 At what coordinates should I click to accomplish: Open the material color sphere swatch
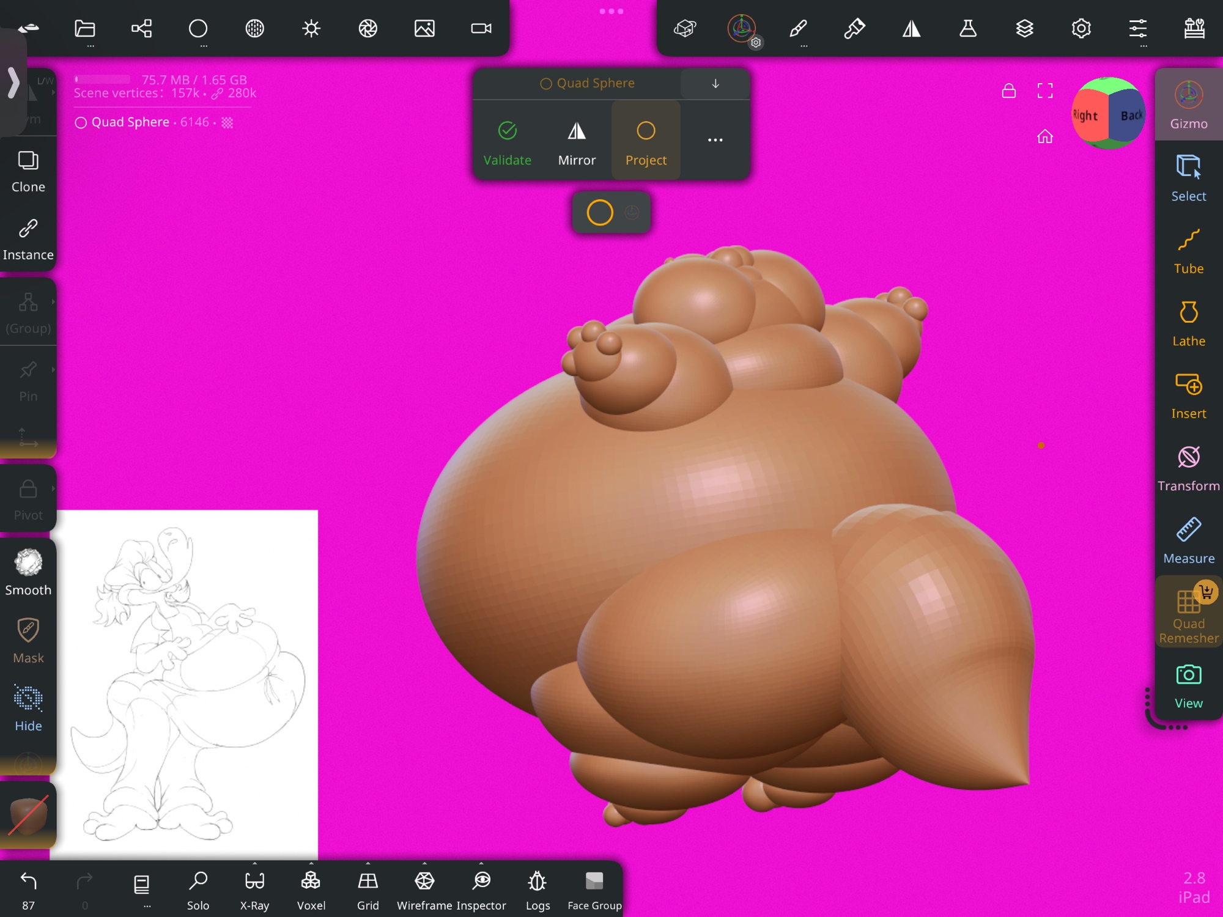[28, 815]
